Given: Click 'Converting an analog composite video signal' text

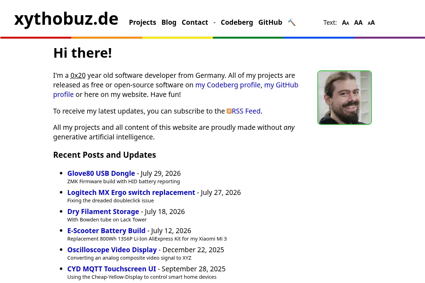Looking at the screenshot, I should [x=129, y=258].
